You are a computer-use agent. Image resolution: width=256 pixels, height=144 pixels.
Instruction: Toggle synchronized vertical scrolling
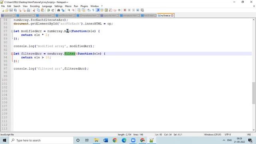(79, 10)
